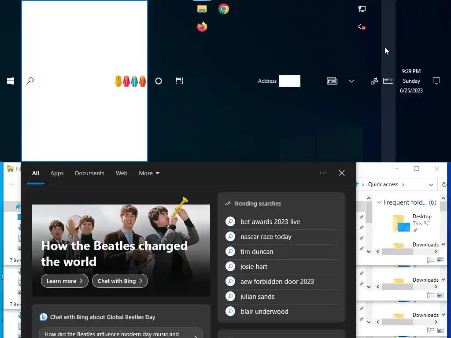Switch to the Documents search tab
This screenshot has height=338, width=451.
89,173
